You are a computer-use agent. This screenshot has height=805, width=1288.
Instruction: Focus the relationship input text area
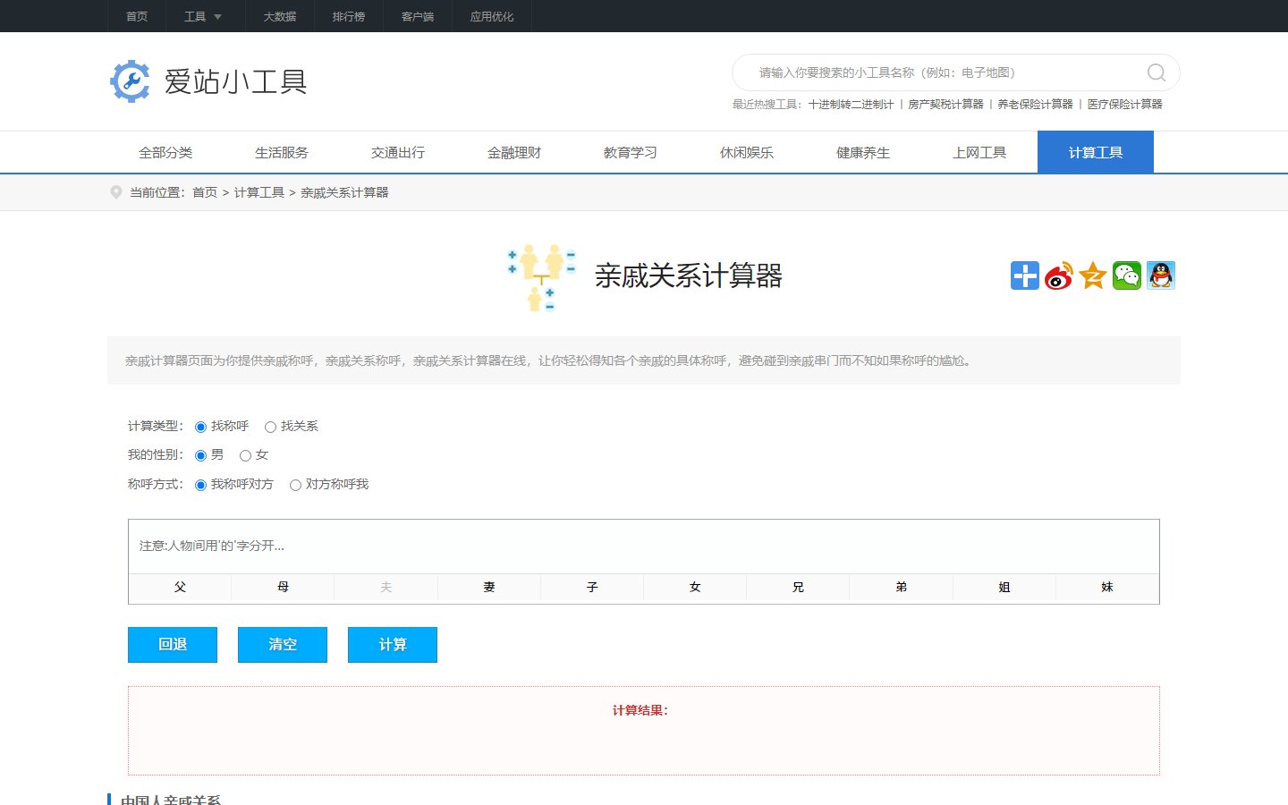point(644,546)
